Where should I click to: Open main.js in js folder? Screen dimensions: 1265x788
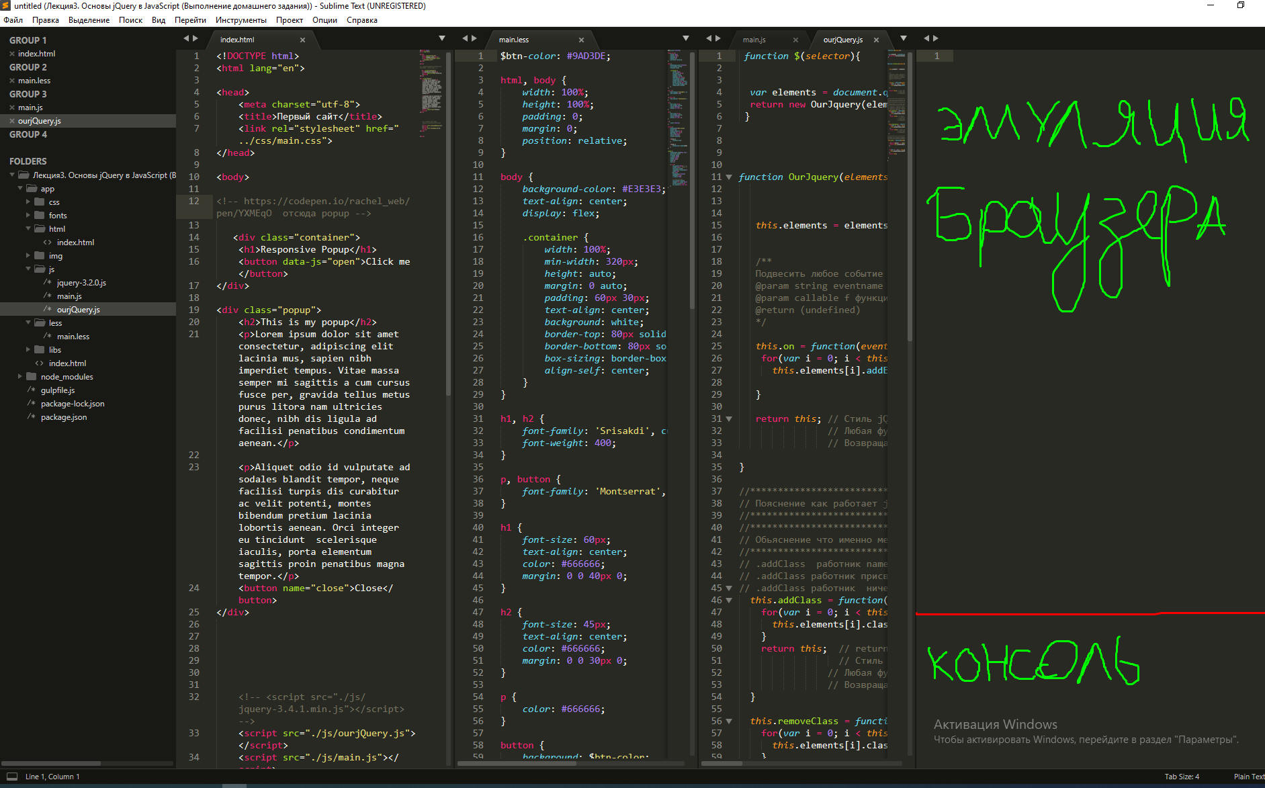[x=69, y=296]
